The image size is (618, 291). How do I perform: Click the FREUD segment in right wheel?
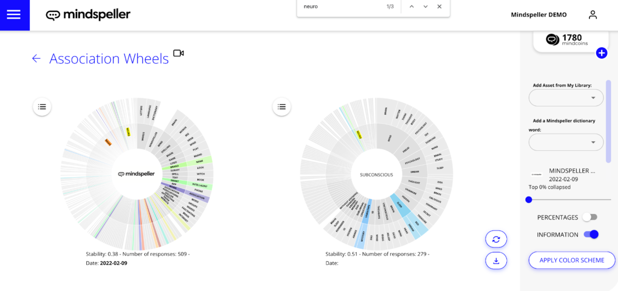(406, 150)
